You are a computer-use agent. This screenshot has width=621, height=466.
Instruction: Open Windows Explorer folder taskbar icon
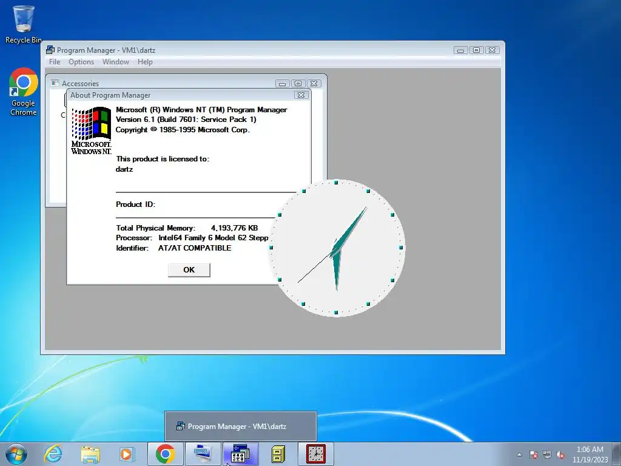[90, 454]
